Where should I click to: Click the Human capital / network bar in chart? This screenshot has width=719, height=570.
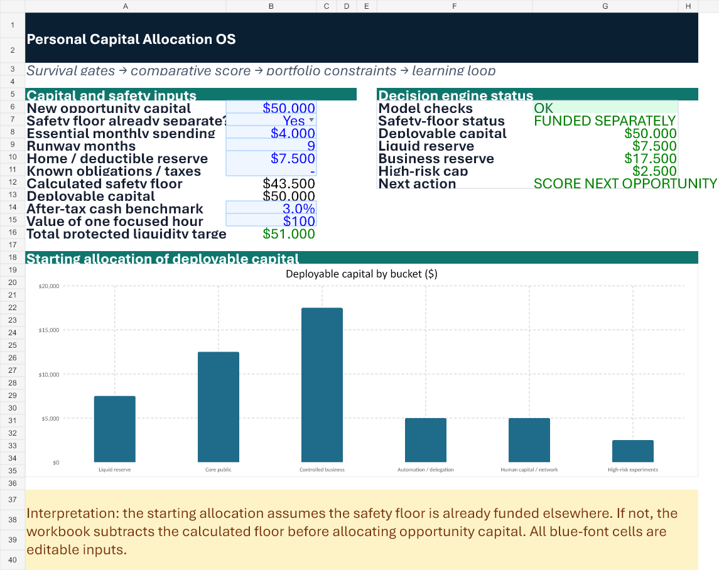pos(529,440)
